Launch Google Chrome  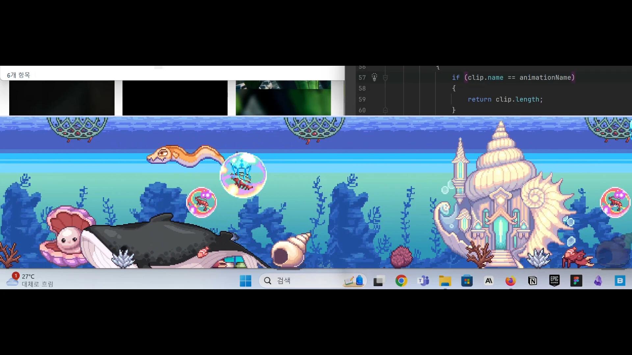(401, 281)
